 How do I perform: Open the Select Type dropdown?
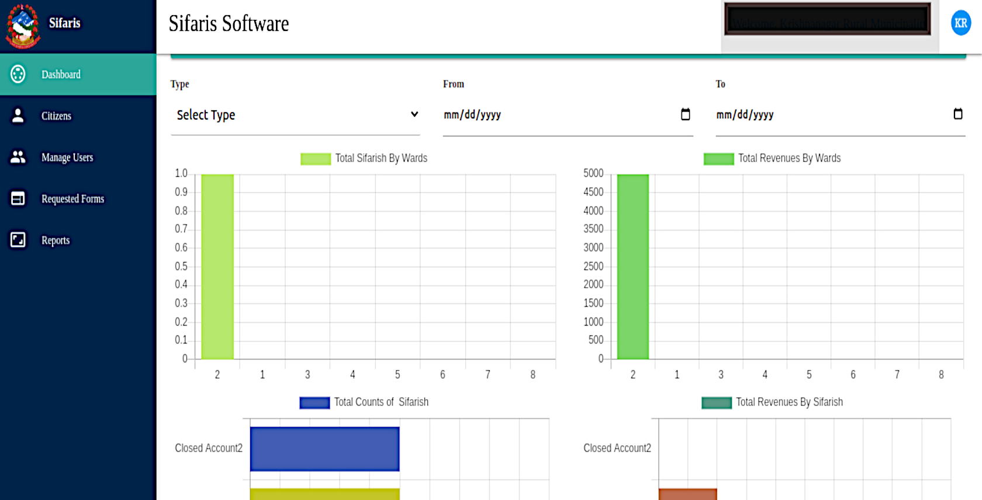[296, 115]
